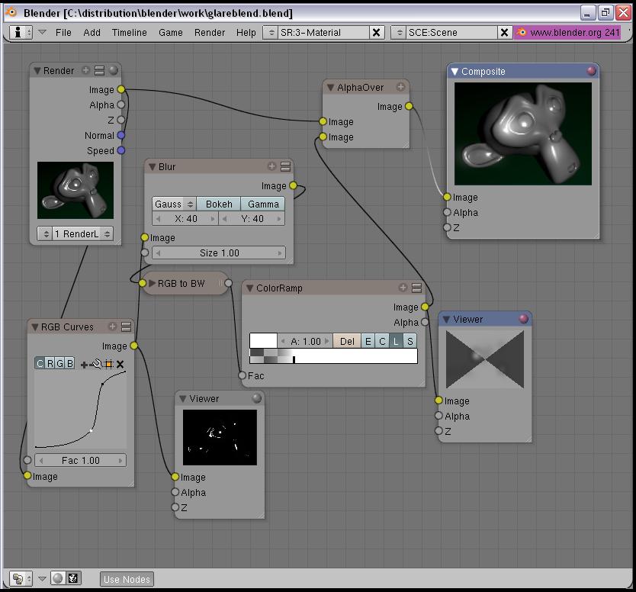This screenshot has width=636, height=592.
Task: Click the Render node sphere icon
Action: (114, 70)
